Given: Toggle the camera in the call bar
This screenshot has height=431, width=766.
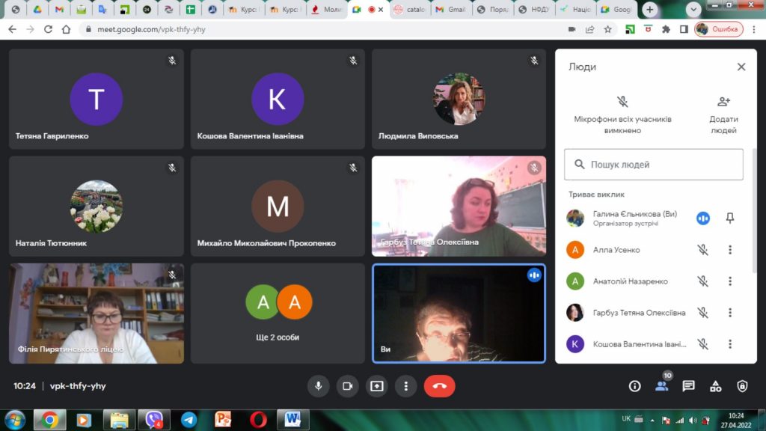Looking at the screenshot, I should click(x=347, y=386).
